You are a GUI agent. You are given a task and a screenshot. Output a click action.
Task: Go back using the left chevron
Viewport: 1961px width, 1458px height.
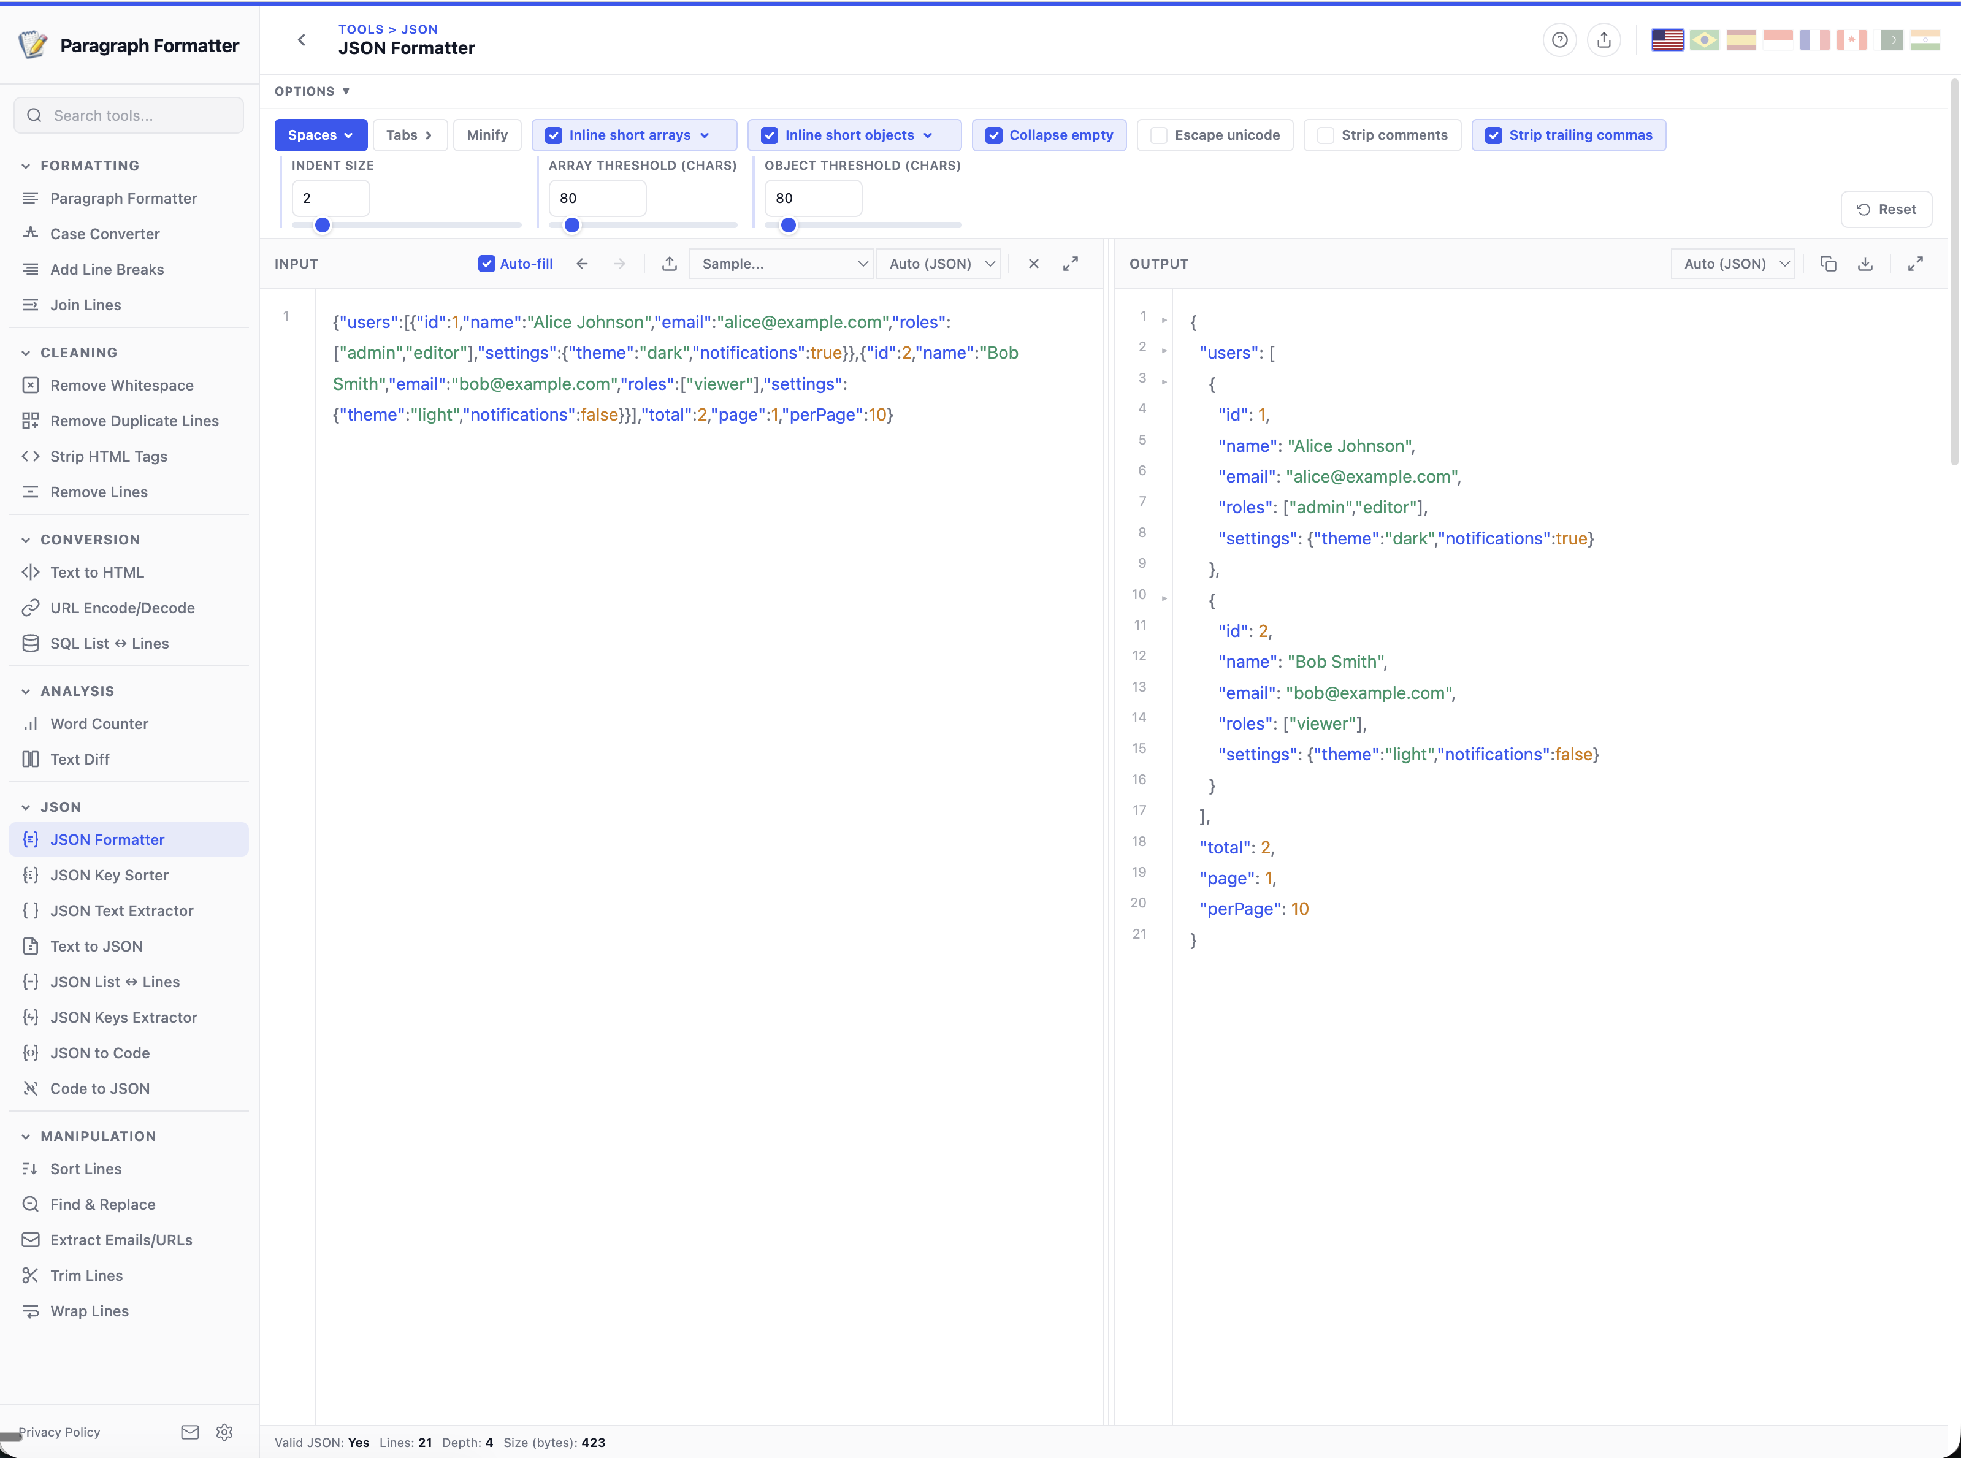(302, 40)
